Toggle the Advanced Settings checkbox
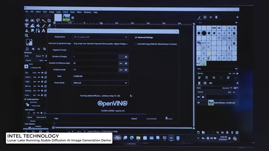The width and height of the screenshot is (269, 151). [136, 37]
